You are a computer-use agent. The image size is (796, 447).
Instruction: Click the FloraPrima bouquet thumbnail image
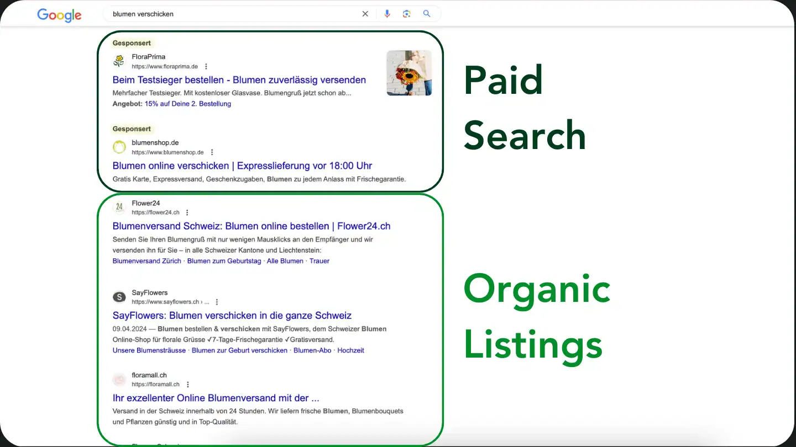(x=409, y=73)
